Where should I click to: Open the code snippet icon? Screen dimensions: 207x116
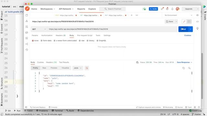pyautogui.click(x=197, y=22)
